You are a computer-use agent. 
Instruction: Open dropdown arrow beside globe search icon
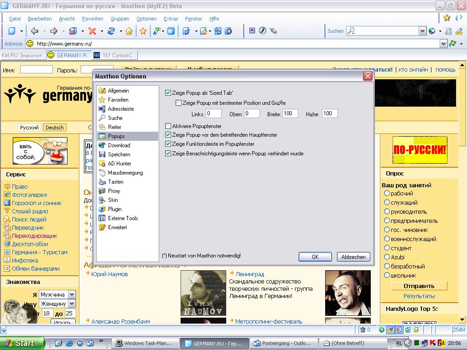tap(440, 31)
